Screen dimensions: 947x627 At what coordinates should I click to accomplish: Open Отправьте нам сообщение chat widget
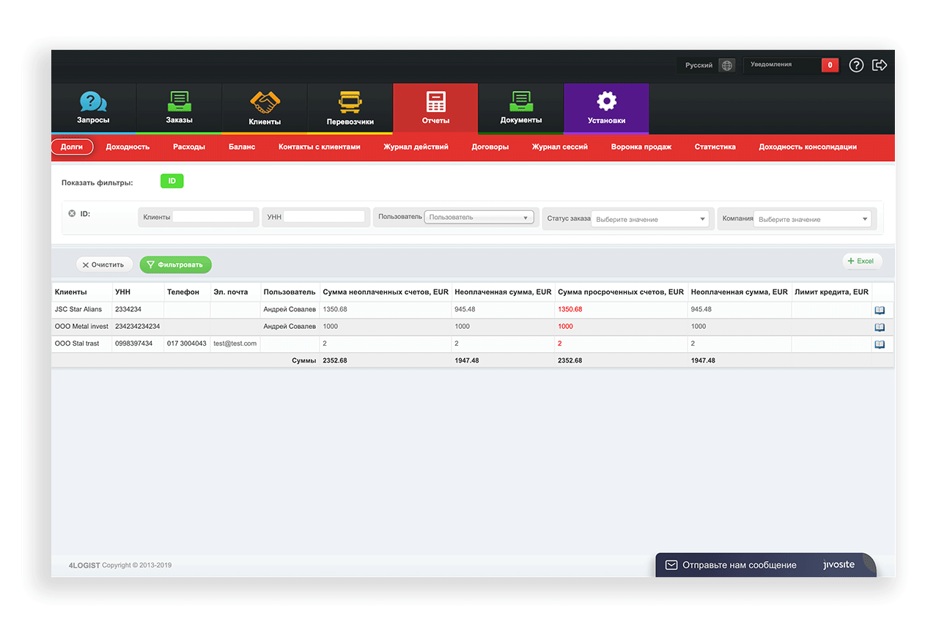(x=765, y=565)
